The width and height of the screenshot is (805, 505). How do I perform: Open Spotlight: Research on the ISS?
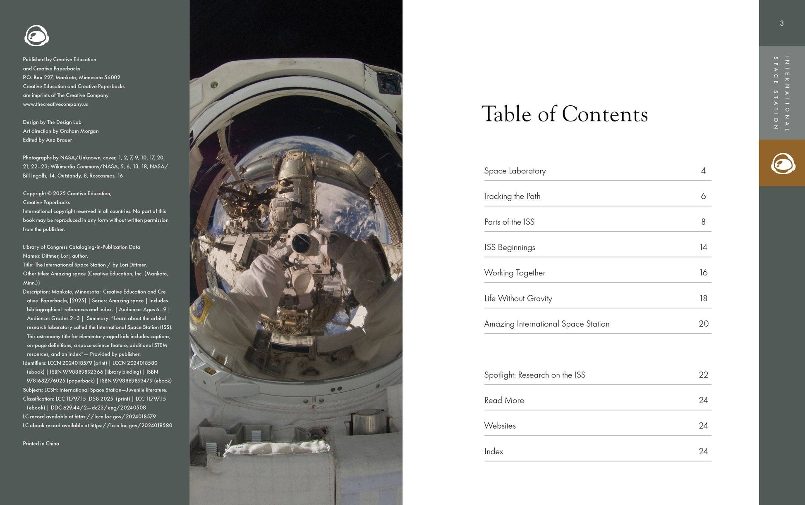click(x=534, y=375)
